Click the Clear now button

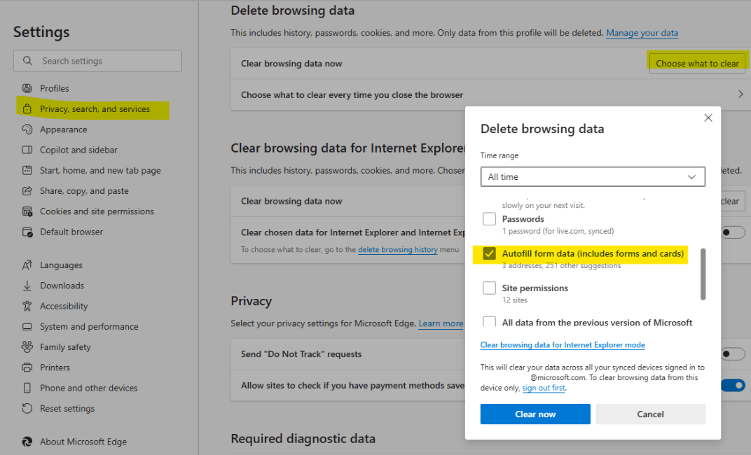tap(535, 414)
